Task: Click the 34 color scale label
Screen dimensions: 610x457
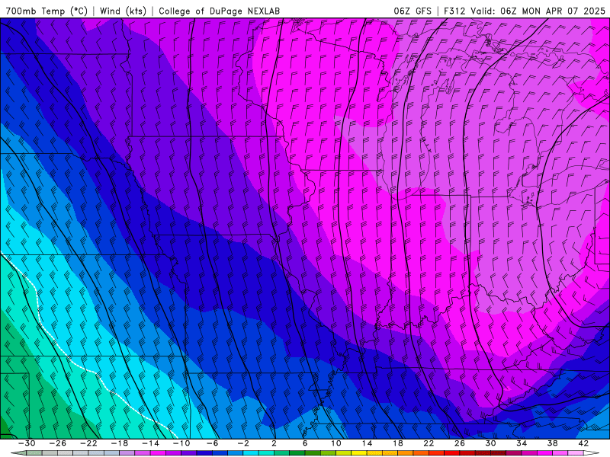Action: click(522, 443)
